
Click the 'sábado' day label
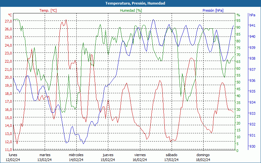tap(172, 155)
